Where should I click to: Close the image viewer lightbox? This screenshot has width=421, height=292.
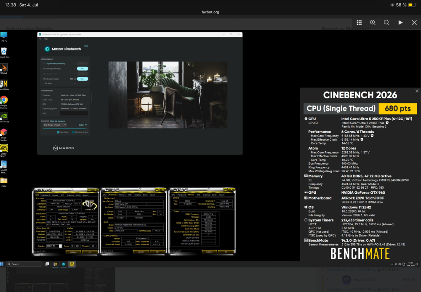414,23
